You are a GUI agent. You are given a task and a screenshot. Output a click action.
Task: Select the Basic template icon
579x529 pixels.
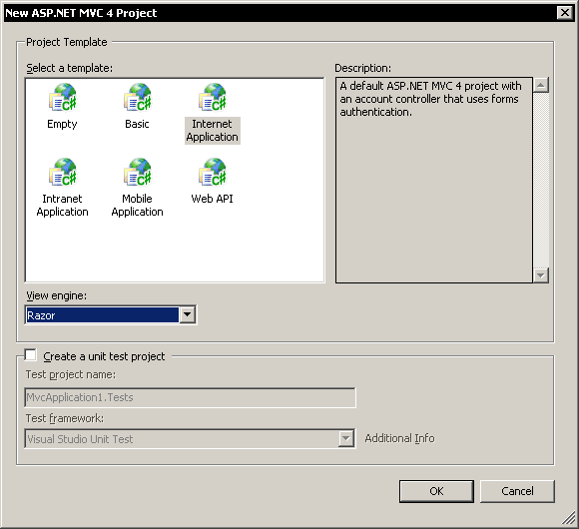(138, 98)
